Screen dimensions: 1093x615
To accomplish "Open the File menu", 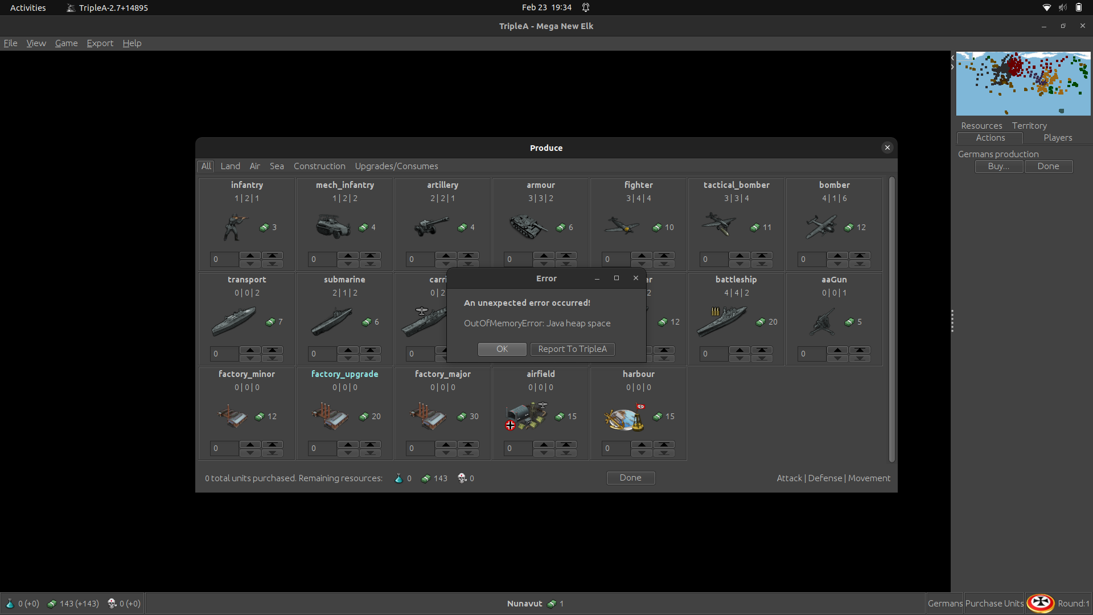I will 10,43.
